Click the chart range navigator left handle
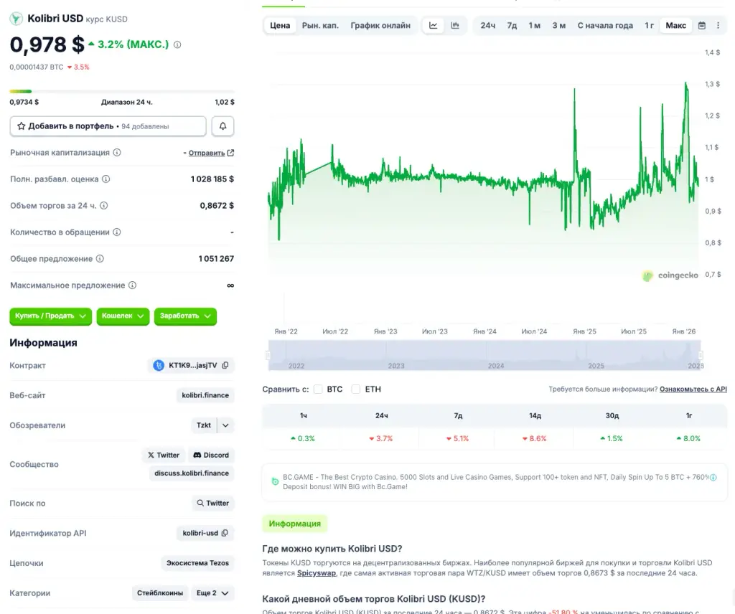Screen dimensions: 735x614 pyautogui.click(x=268, y=356)
